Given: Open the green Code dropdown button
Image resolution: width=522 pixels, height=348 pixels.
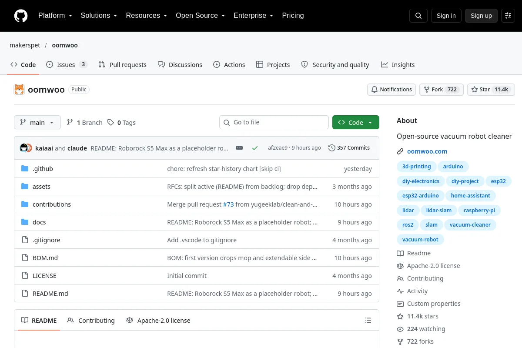Looking at the screenshot, I should click(x=356, y=122).
